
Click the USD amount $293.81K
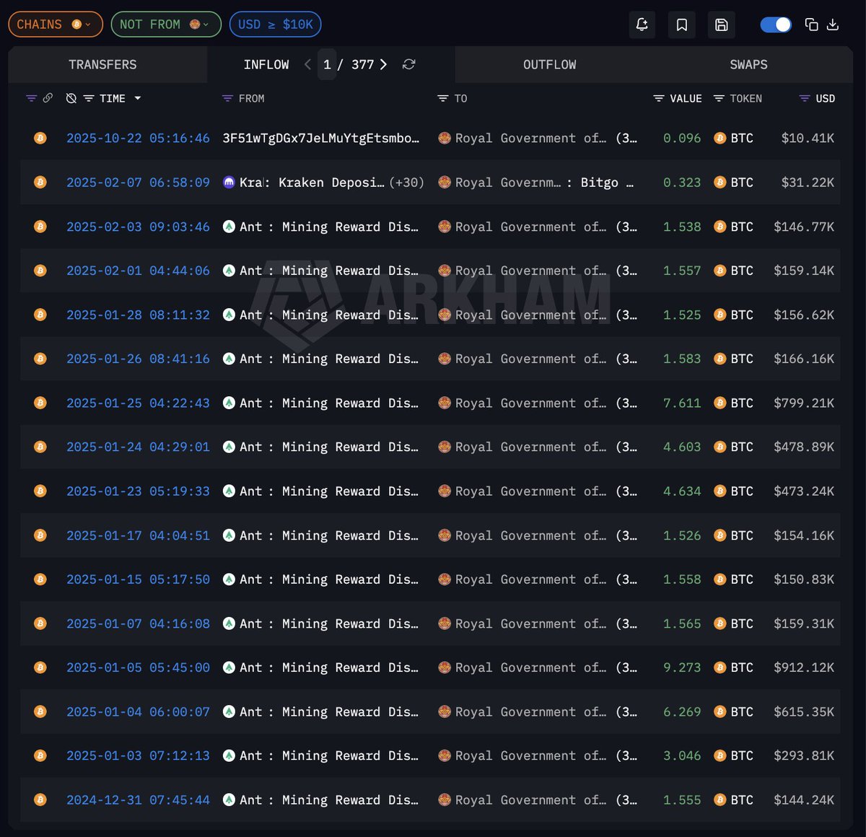[804, 755]
